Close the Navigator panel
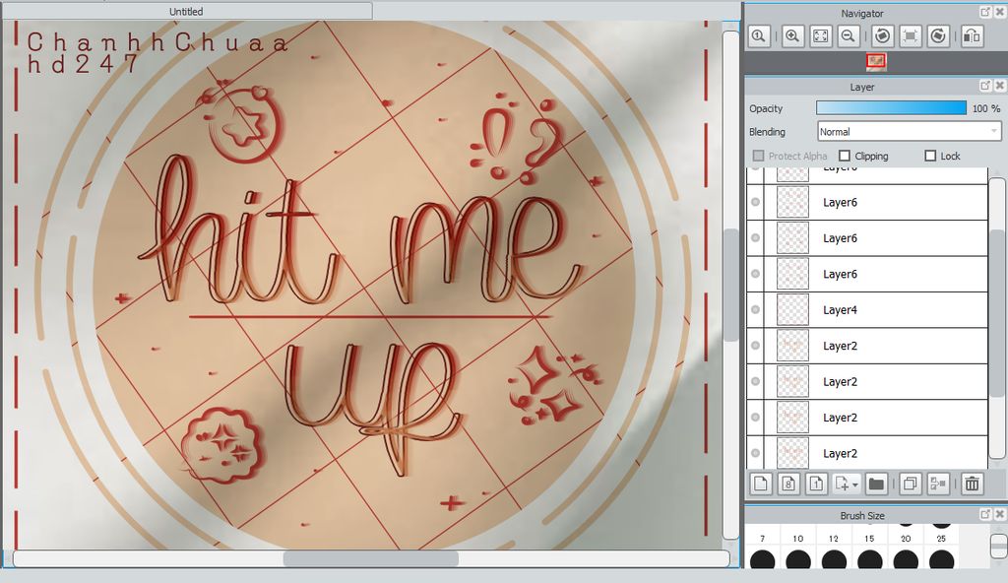 [1000, 12]
